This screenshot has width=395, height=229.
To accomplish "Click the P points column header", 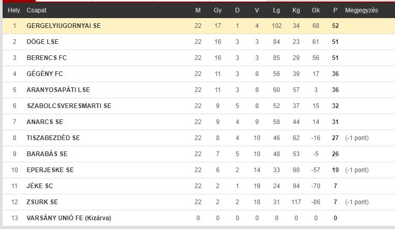I will 335,10.
